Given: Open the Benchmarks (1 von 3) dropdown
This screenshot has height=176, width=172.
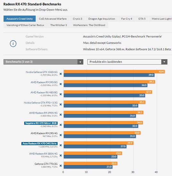Looking at the screenshot, I should pos(43,62).
